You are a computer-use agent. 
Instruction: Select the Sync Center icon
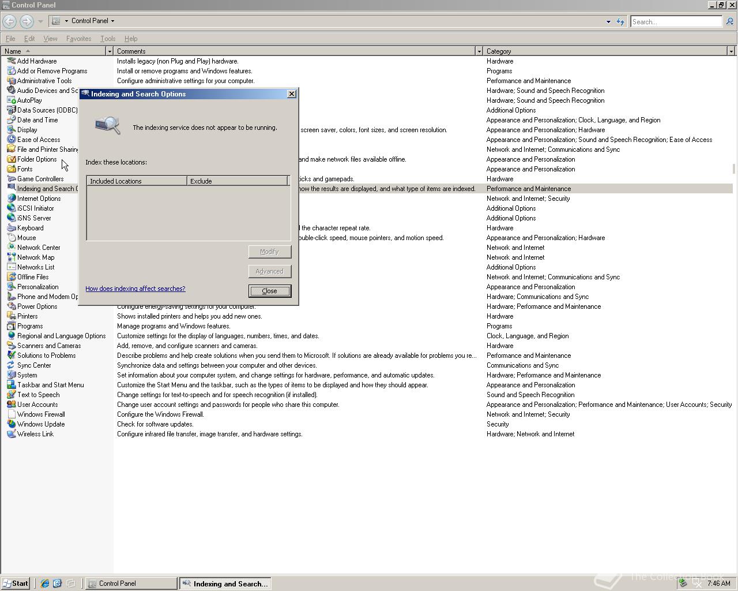point(11,365)
